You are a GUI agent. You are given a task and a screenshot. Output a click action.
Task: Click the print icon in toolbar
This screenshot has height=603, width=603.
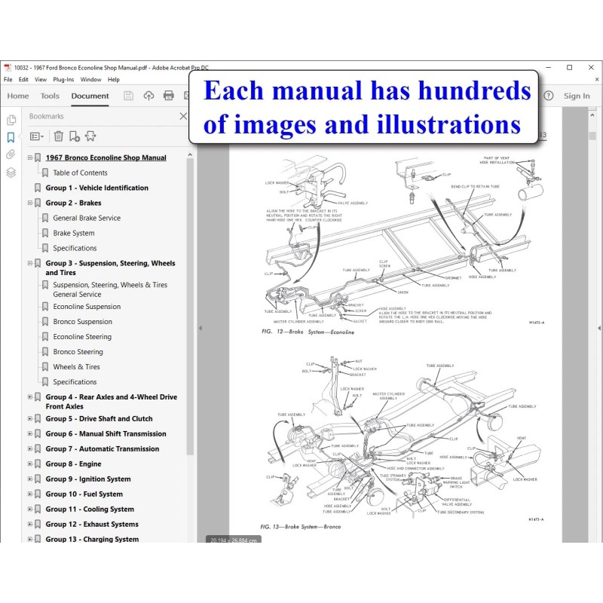click(169, 96)
